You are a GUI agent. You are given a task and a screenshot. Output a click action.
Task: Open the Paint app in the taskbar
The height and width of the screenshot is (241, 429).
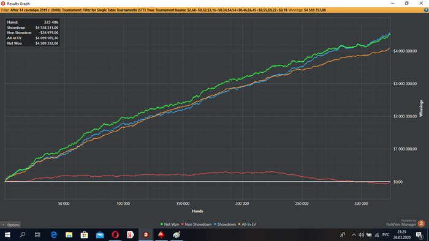[x=177, y=235]
